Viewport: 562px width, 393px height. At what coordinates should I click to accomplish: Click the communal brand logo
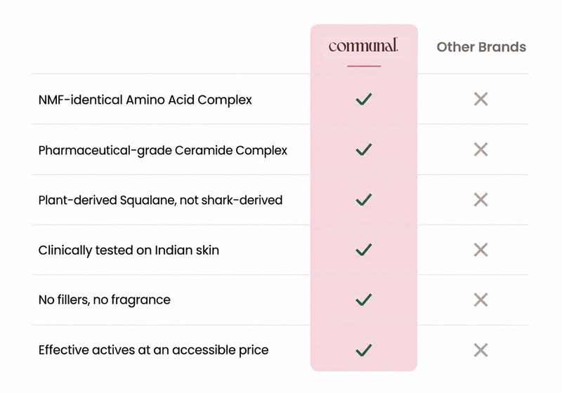click(x=363, y=46)
